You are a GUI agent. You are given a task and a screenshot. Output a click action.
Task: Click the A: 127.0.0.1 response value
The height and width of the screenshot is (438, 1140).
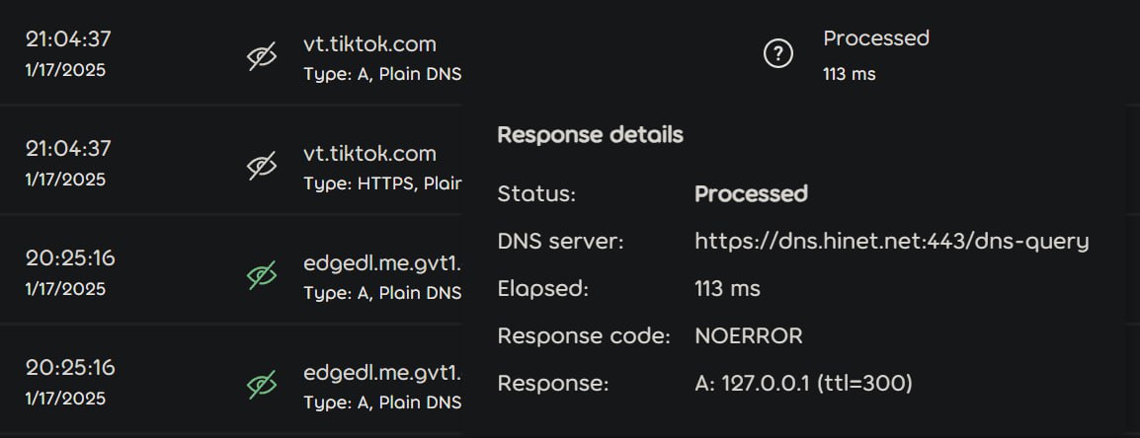(x=803, y=383)
